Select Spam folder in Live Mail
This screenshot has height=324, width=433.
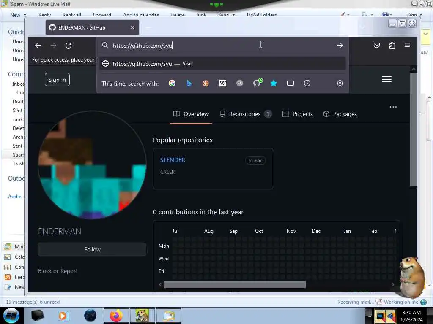(x=18, y=155)
